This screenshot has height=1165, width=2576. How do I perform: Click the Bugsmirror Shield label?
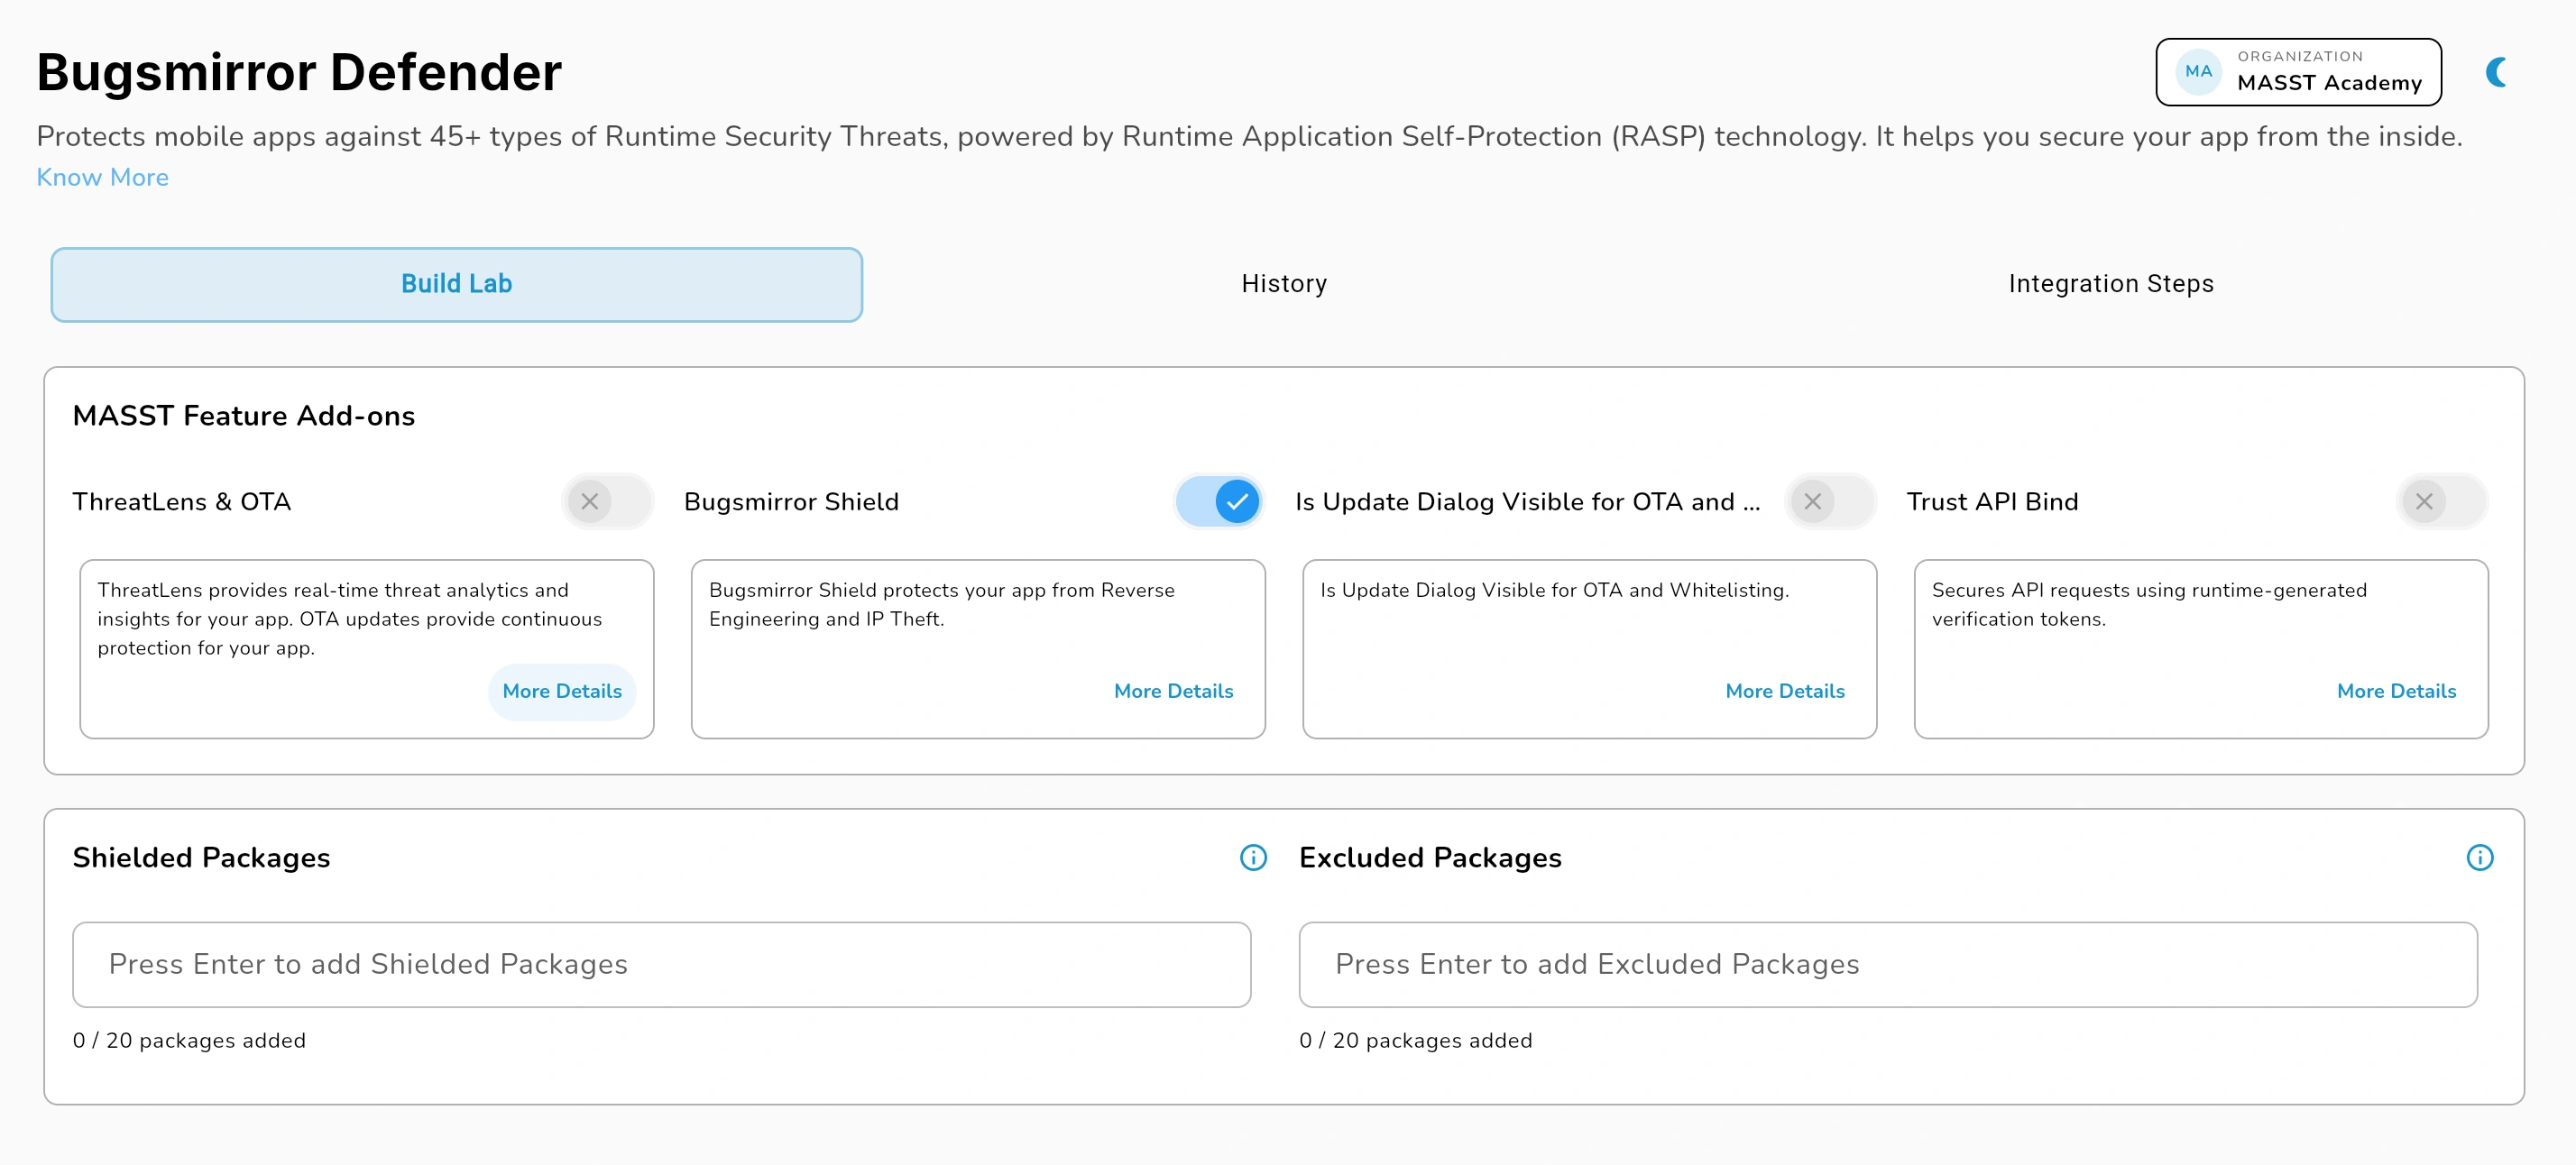791,502
